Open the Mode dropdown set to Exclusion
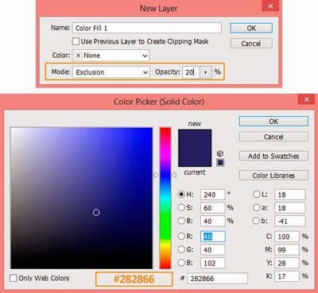The height and width of the screenshot is (293, 318). (111, 72)
